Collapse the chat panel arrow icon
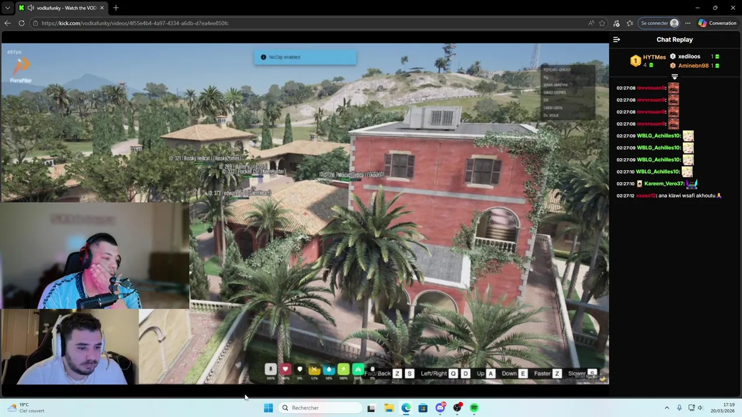742x417 pixels. pos(616,39)
